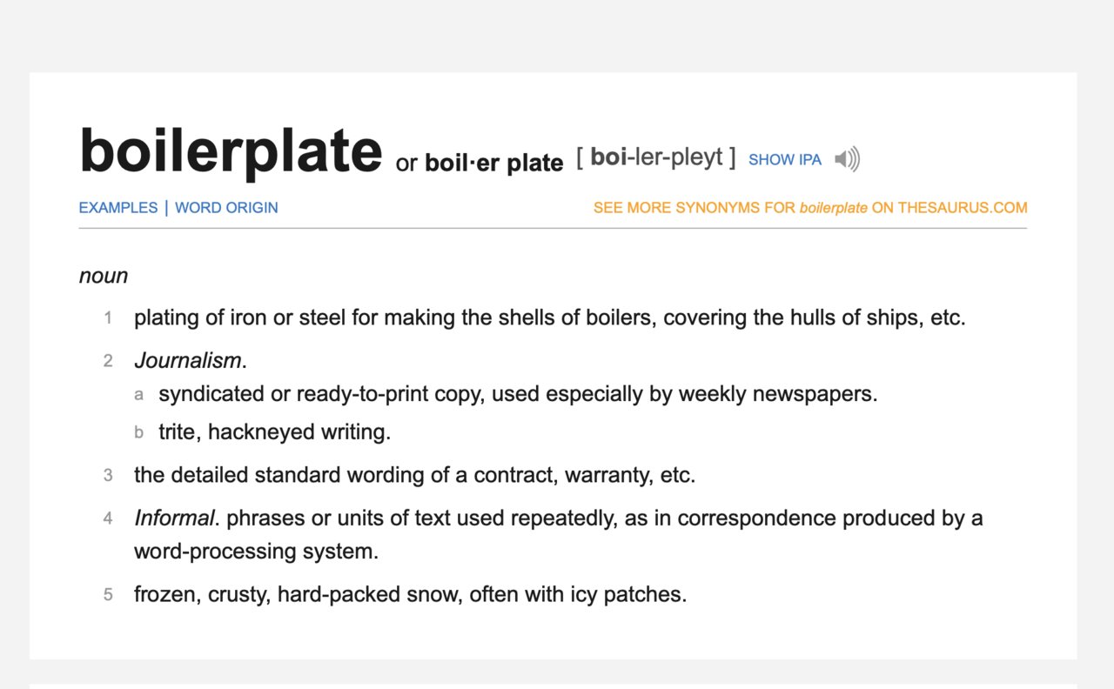
Task: Click the italic Informal usage label
Action: point(174,518)
